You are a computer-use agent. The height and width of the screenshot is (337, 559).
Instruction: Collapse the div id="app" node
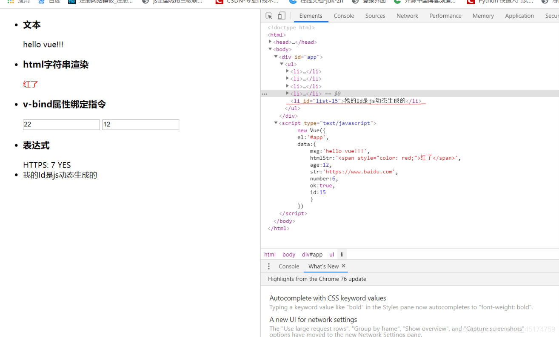(276, 57)
